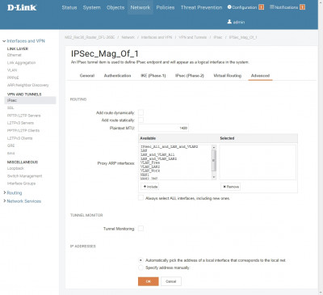Open the System menu
Viewport: 323px width, 295px height.
91,7
